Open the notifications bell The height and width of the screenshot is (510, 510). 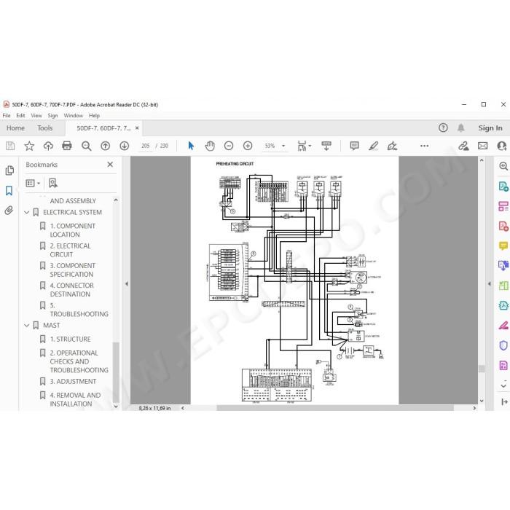click(x=461, y=127)
